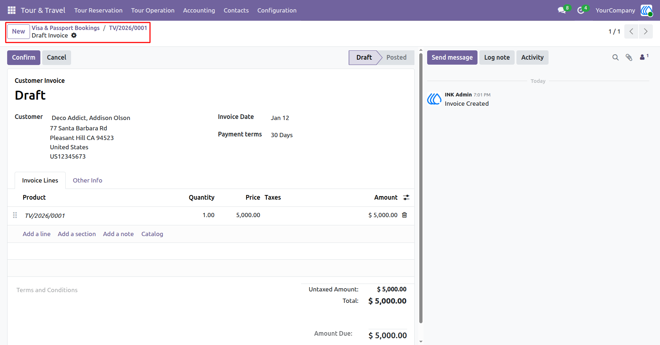Go to the previous record arrow

pos(631,31)
